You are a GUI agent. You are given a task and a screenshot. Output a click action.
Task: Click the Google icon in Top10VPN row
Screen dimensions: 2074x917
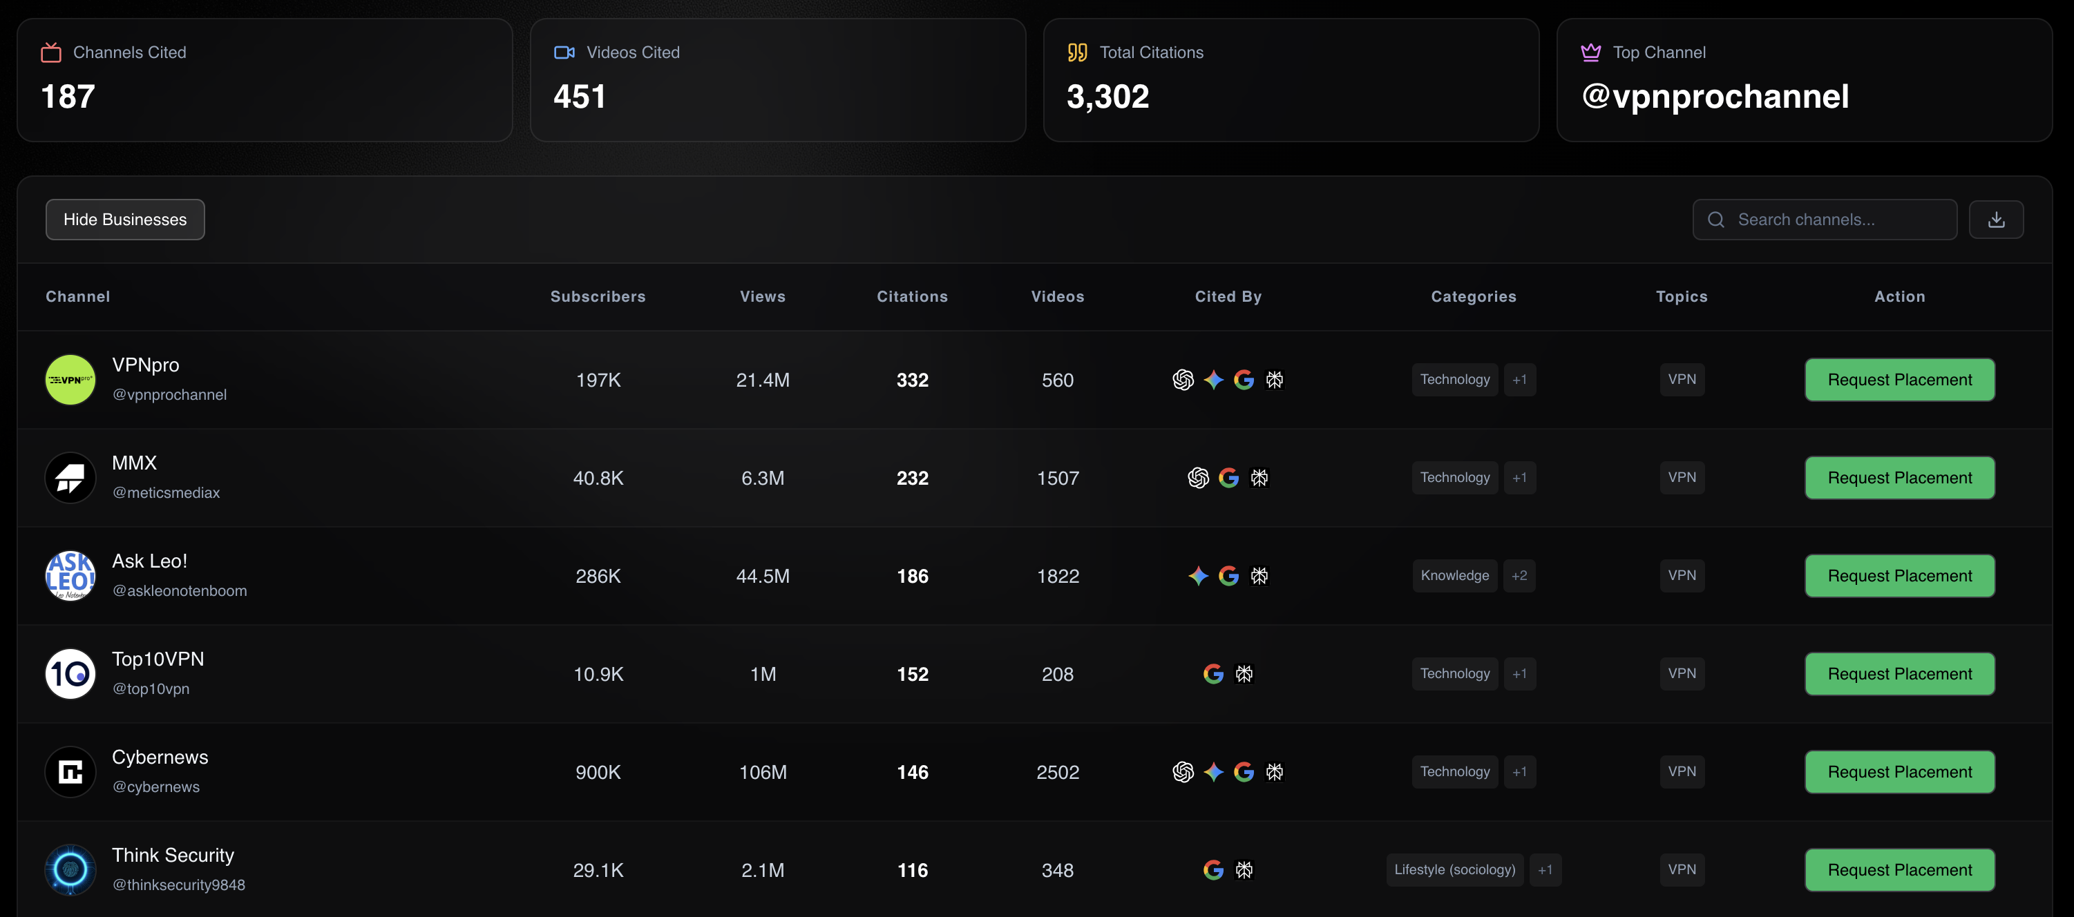click(x=1213, y=674)
